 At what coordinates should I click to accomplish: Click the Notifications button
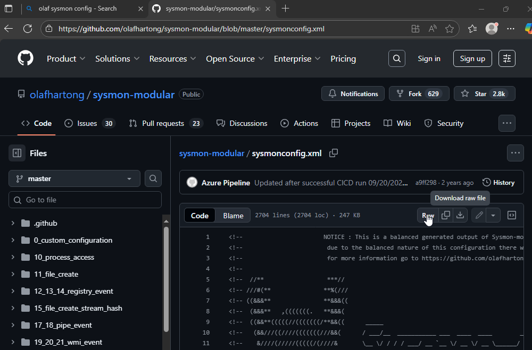click(x=353, y=94)
